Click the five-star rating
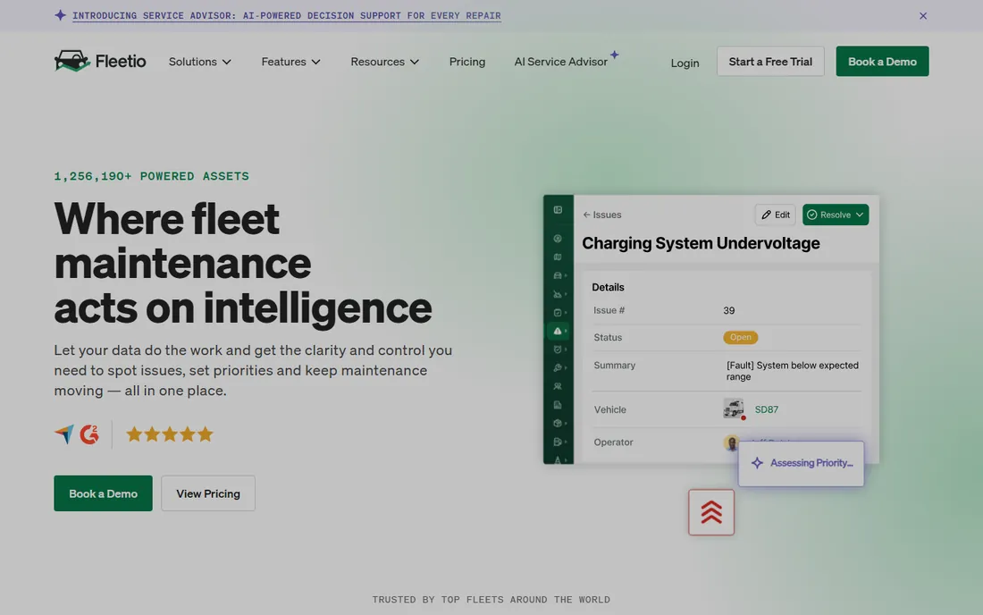Viewport: 983px width, 615px height. 170,434
